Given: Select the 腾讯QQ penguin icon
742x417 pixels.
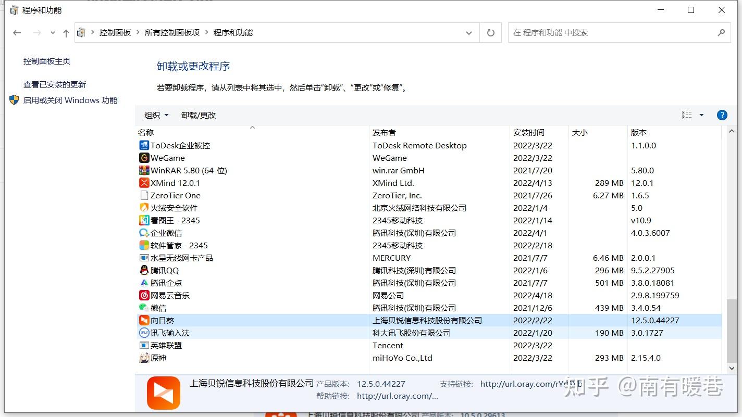Looking at the screenshot, I should pyautogui.click(x=144, y=270).
